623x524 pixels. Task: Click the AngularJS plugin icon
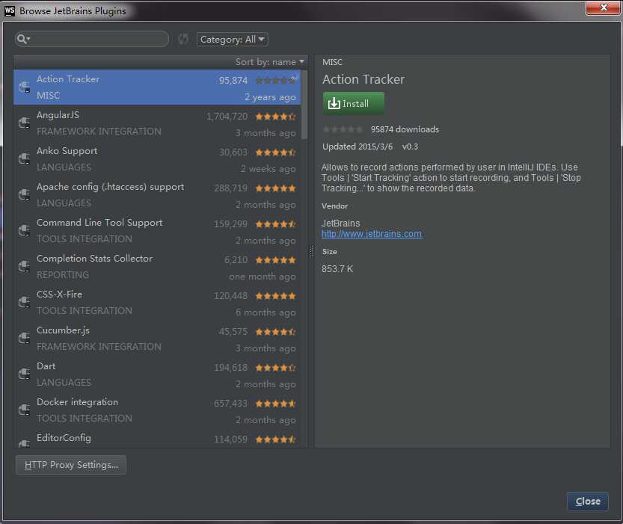click(x=24, y=123)
